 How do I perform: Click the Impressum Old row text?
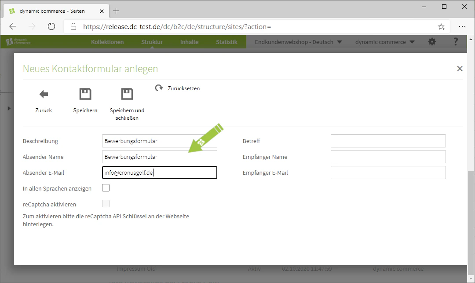point(136,269)
